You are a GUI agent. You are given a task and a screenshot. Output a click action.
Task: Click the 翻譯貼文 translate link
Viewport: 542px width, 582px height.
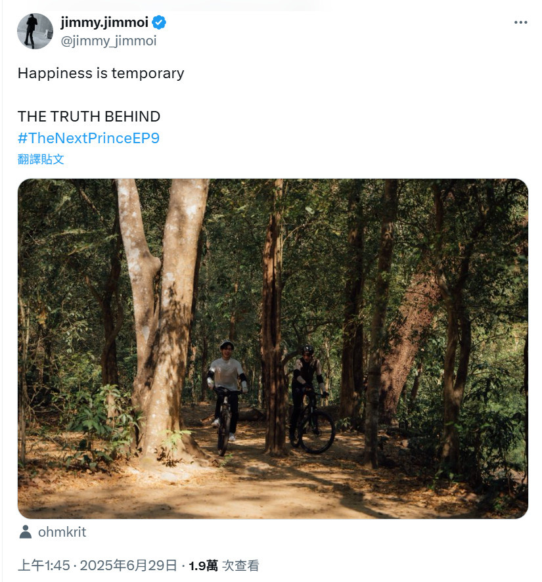pos(41,159)
